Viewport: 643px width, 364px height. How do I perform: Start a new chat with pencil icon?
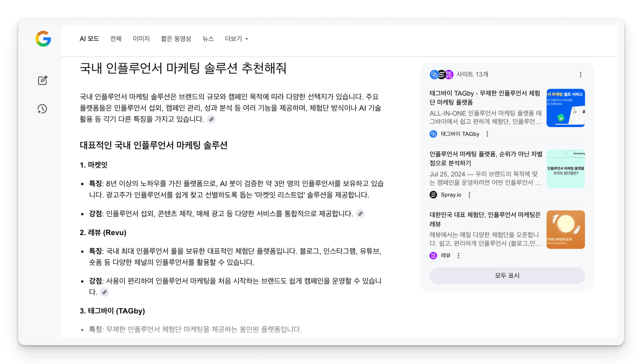tap(42, 80)
